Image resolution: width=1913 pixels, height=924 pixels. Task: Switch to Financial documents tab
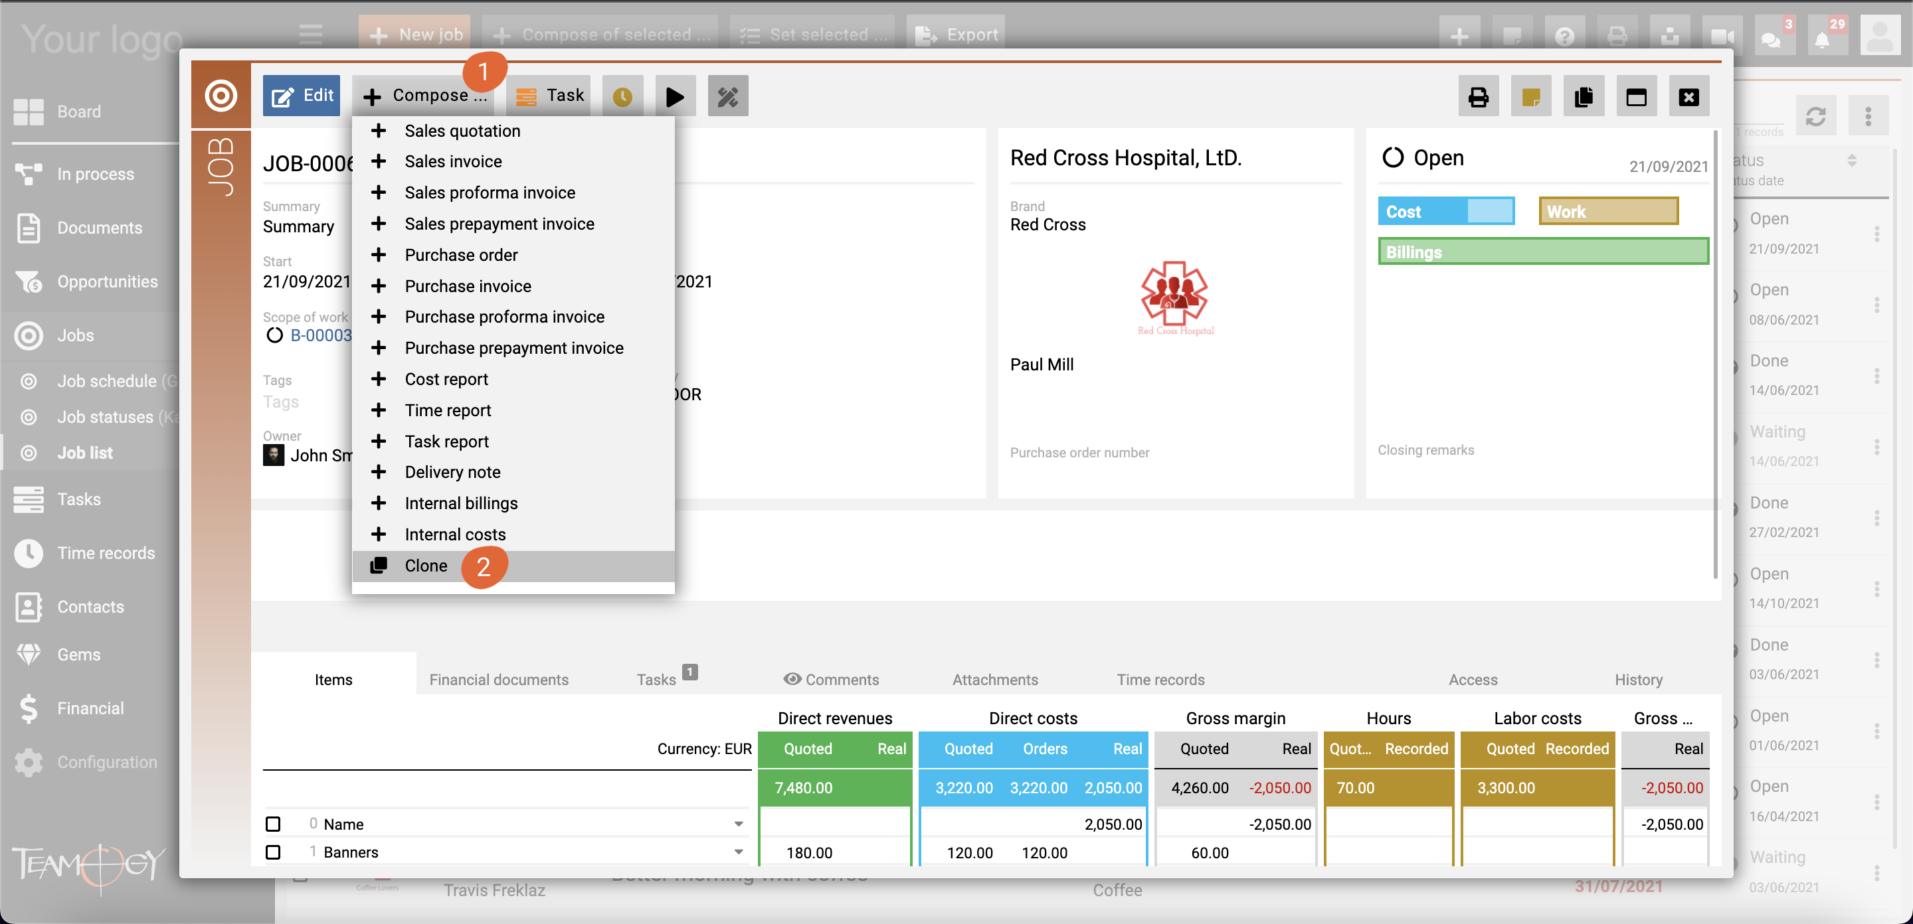coord(498,679)
